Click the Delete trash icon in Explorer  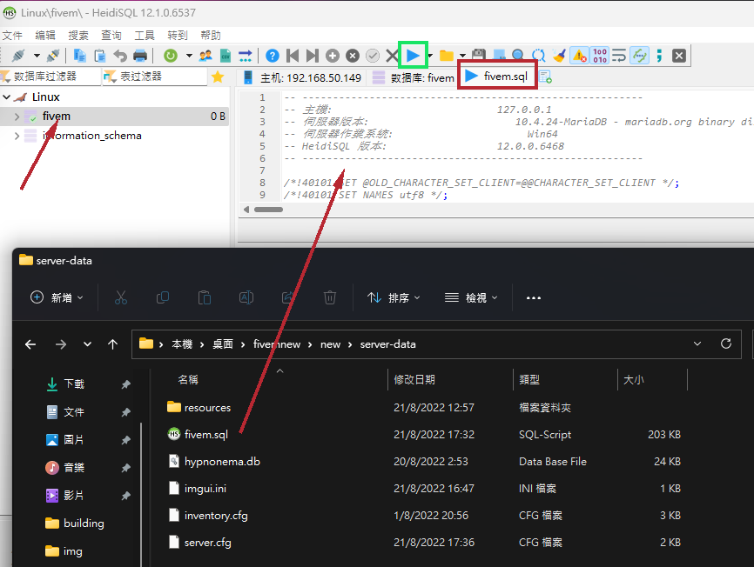(329, 297)
